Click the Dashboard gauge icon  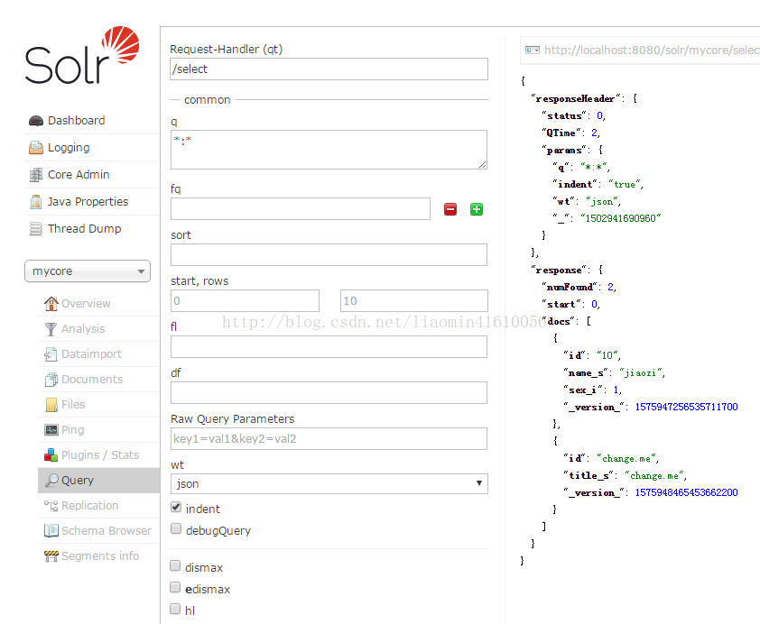(x=36, y=121)
